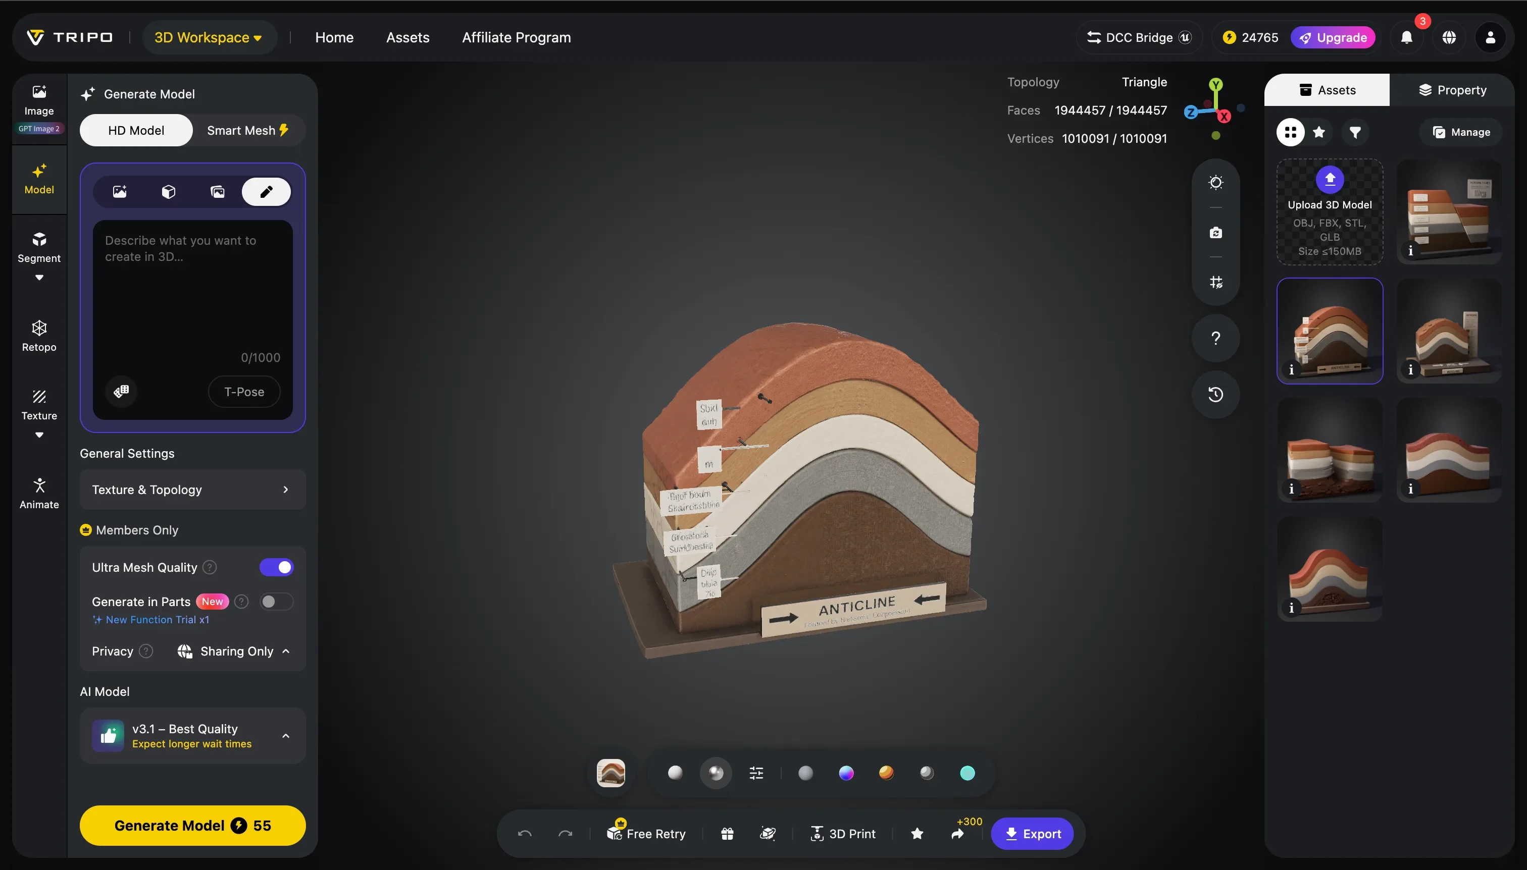Click the planet icon in the bottom toolbar

click(768, 834)
